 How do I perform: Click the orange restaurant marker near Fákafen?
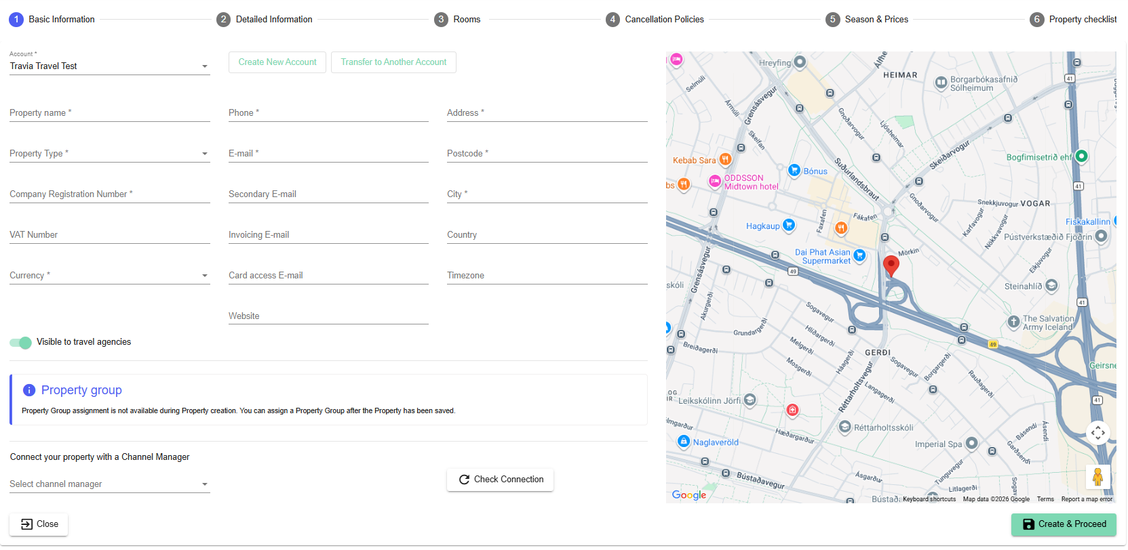(x=840, y=228)
